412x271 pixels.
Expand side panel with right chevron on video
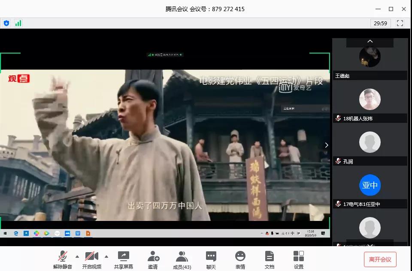pyautogui.click(x=326, y=145)
